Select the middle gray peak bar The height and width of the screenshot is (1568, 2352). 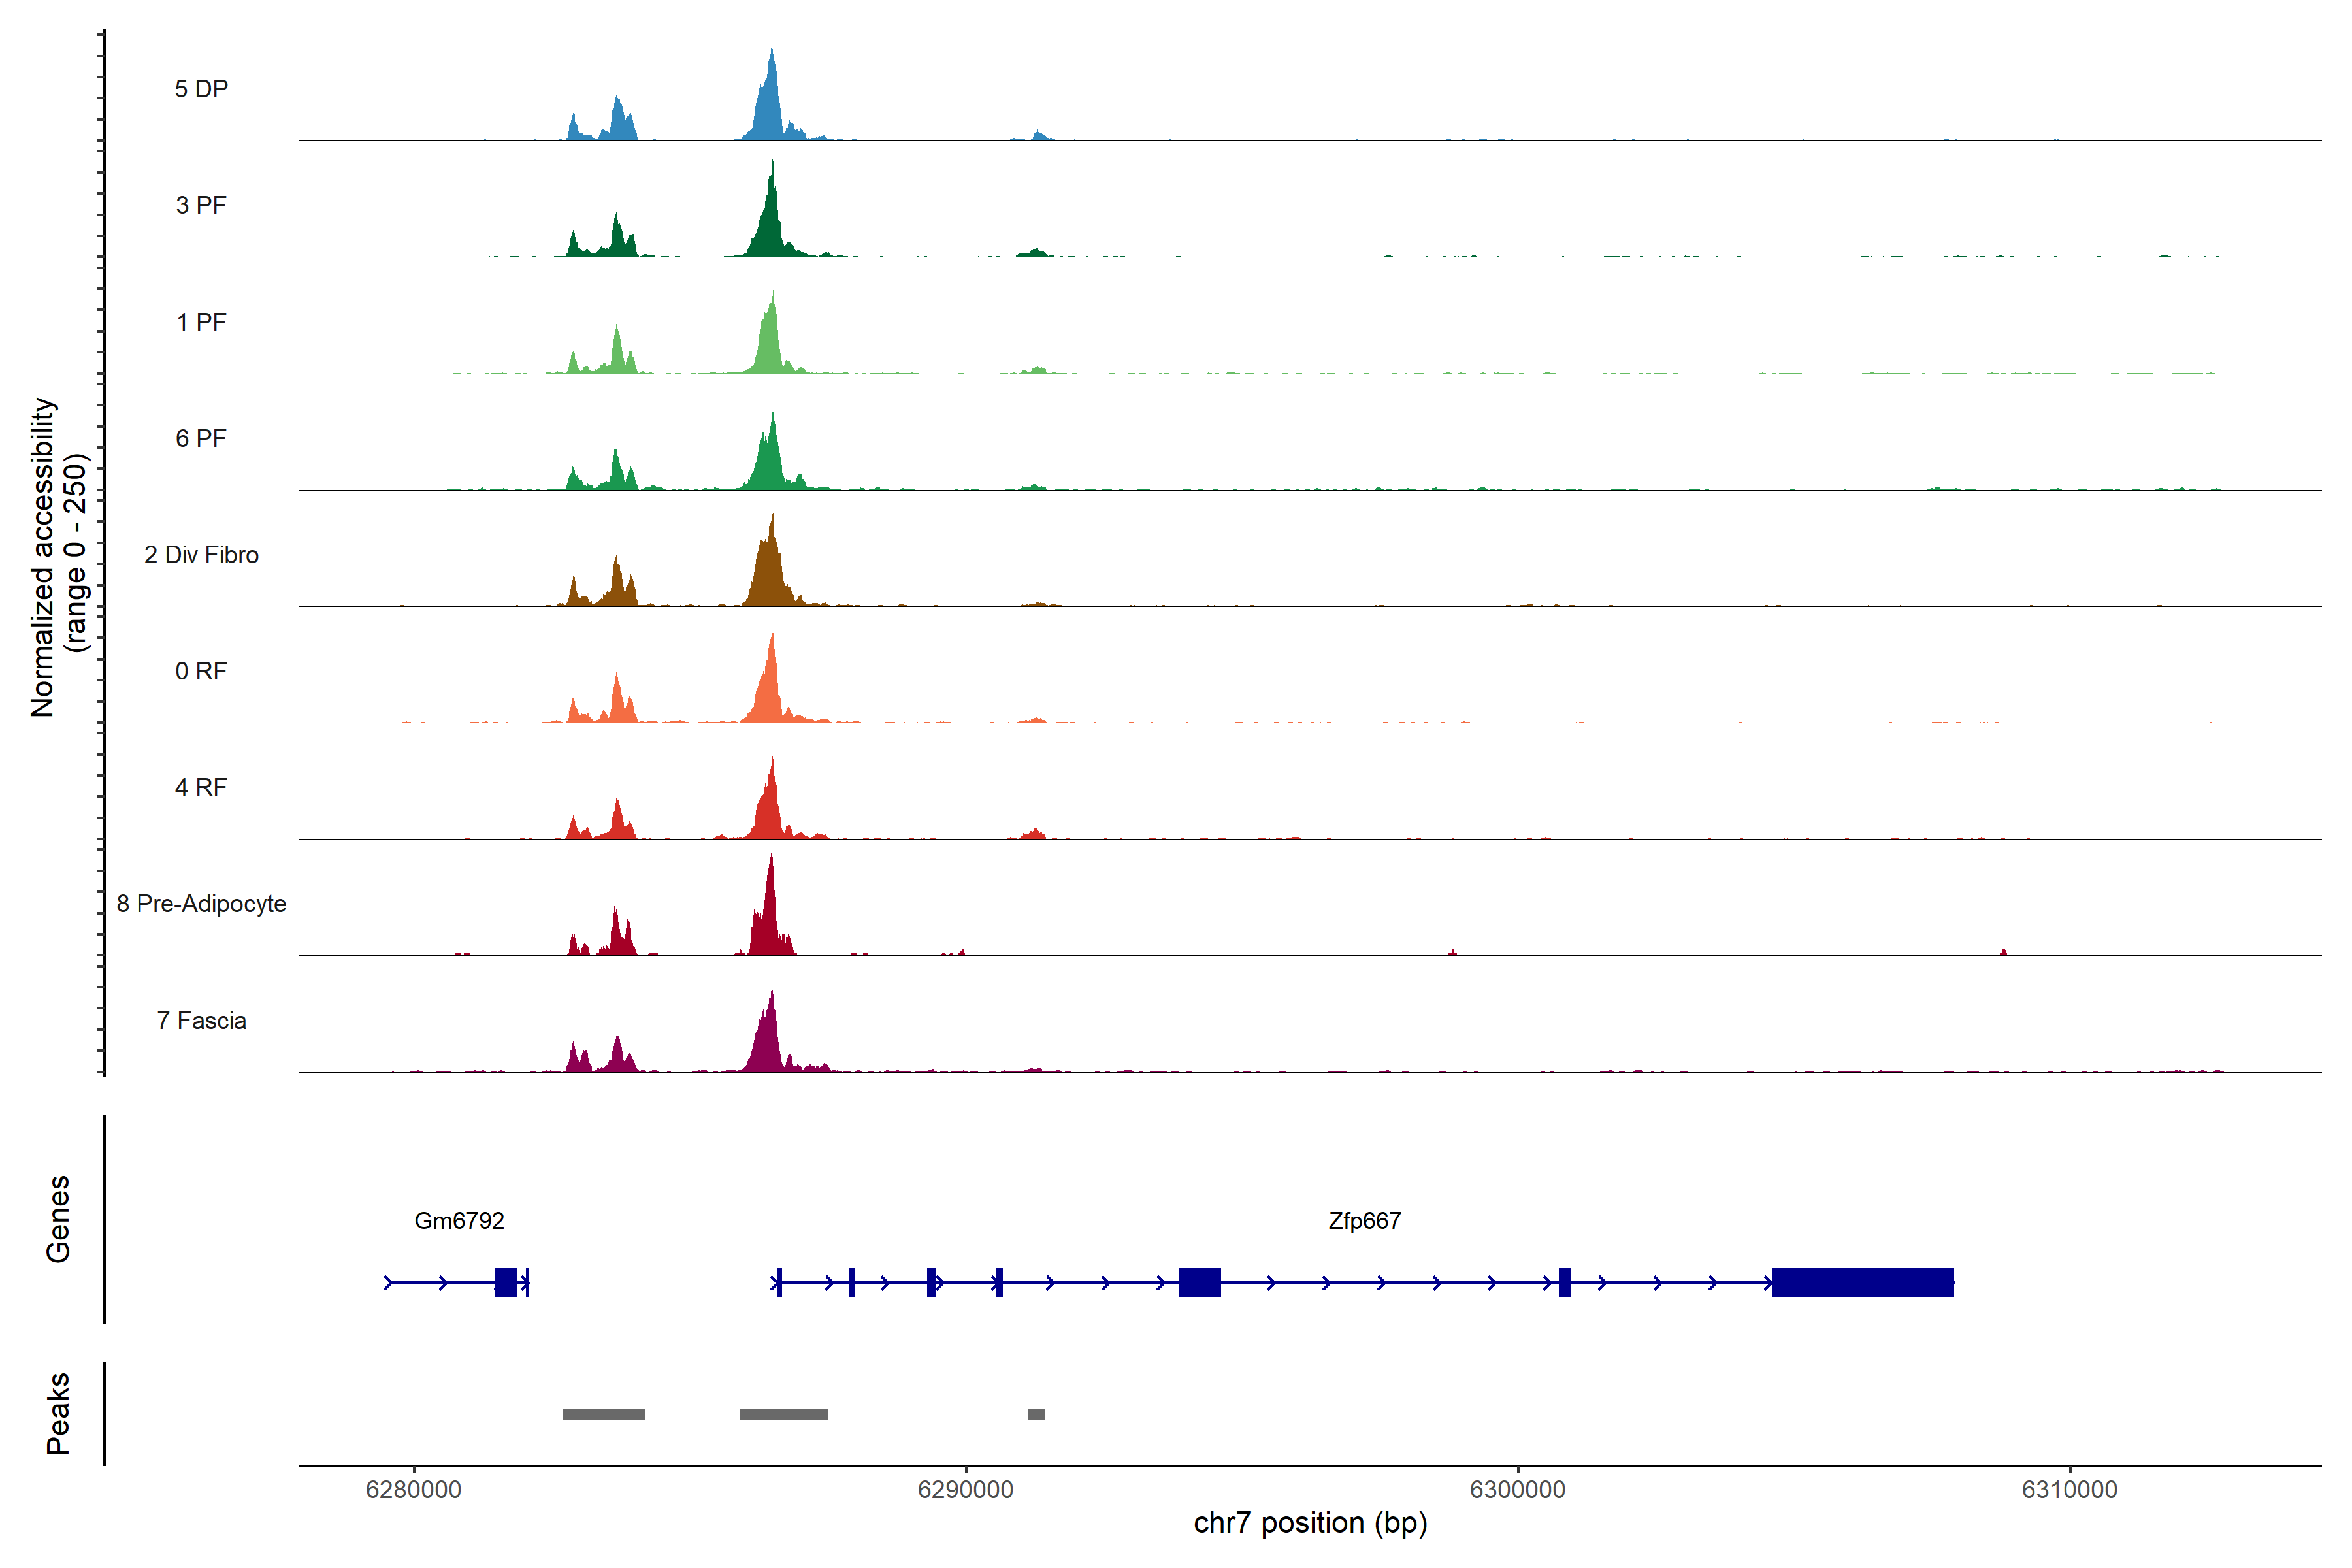coord(783,1414)
